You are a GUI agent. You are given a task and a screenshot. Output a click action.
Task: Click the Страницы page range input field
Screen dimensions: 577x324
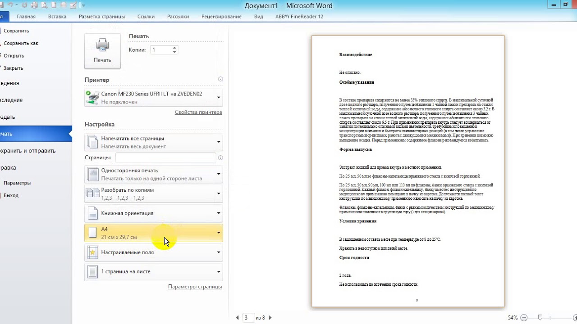point(165,157)
